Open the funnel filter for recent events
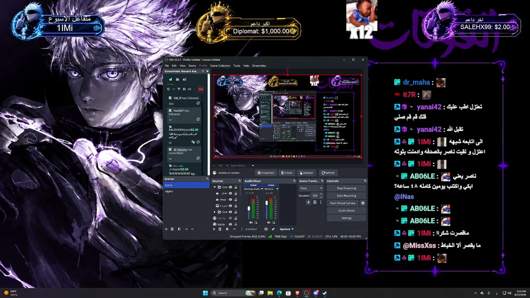Image resolution: width=530 pixels, height=298 pixels. (x=179, y=89)
